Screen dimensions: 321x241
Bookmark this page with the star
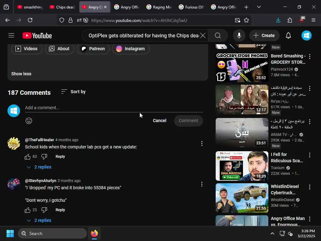point(246,20)
